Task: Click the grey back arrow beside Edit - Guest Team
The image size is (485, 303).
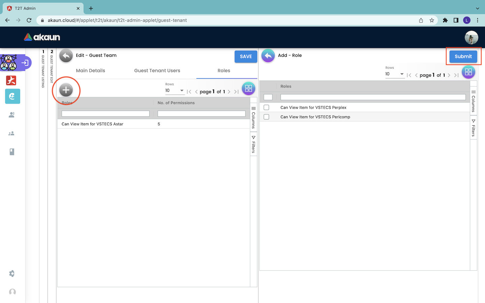Action: pyautogui.click(x=66, y=56)
